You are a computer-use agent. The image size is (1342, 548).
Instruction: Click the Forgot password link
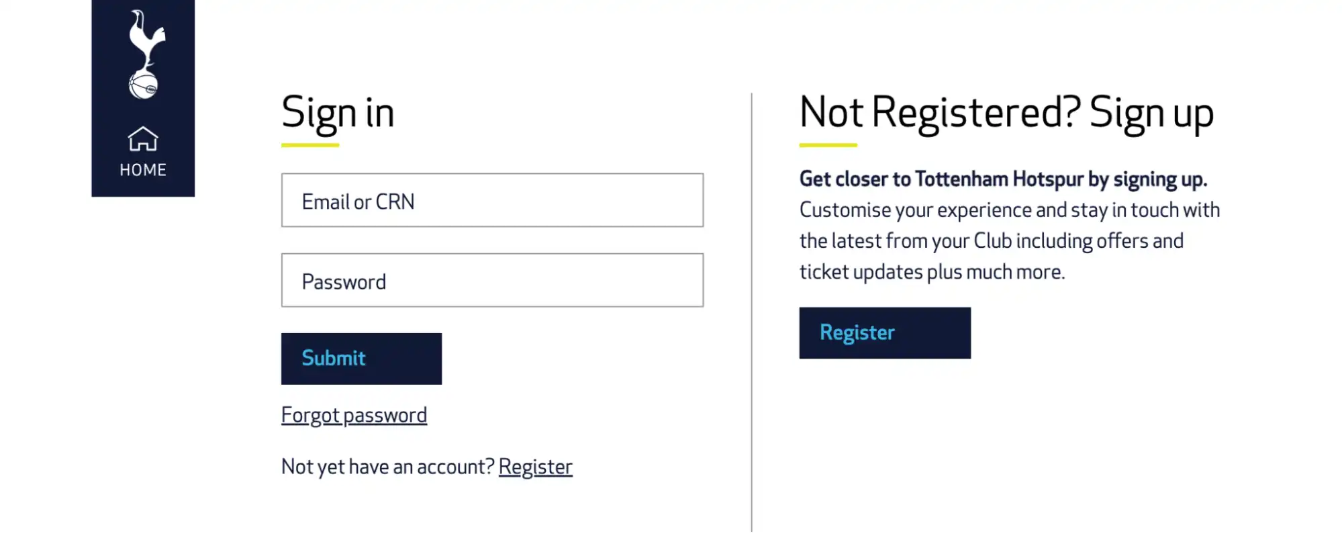354,415
